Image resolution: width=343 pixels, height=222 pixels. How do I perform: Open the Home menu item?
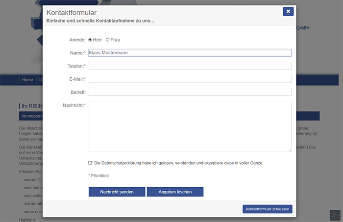coord(27,80)
